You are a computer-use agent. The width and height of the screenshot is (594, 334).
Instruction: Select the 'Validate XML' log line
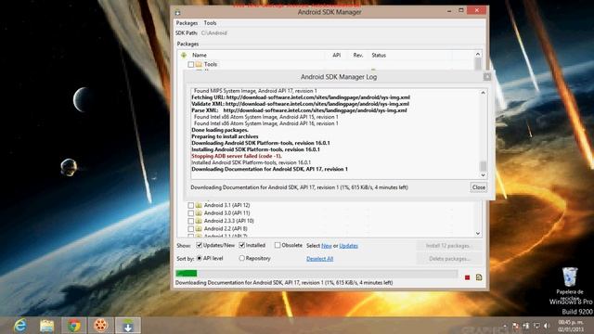pyautogui.click(x=300, y=104)
